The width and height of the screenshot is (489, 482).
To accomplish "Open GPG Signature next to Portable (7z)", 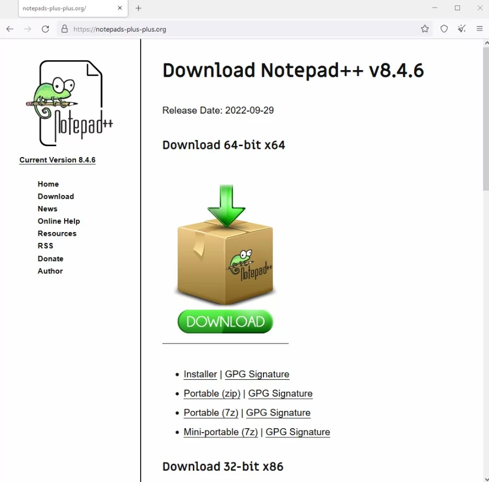I will click(278, 413).
